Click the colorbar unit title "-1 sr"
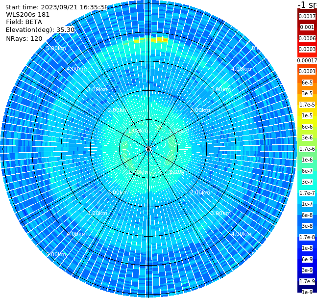317x298 pixels. click(307, 5)
